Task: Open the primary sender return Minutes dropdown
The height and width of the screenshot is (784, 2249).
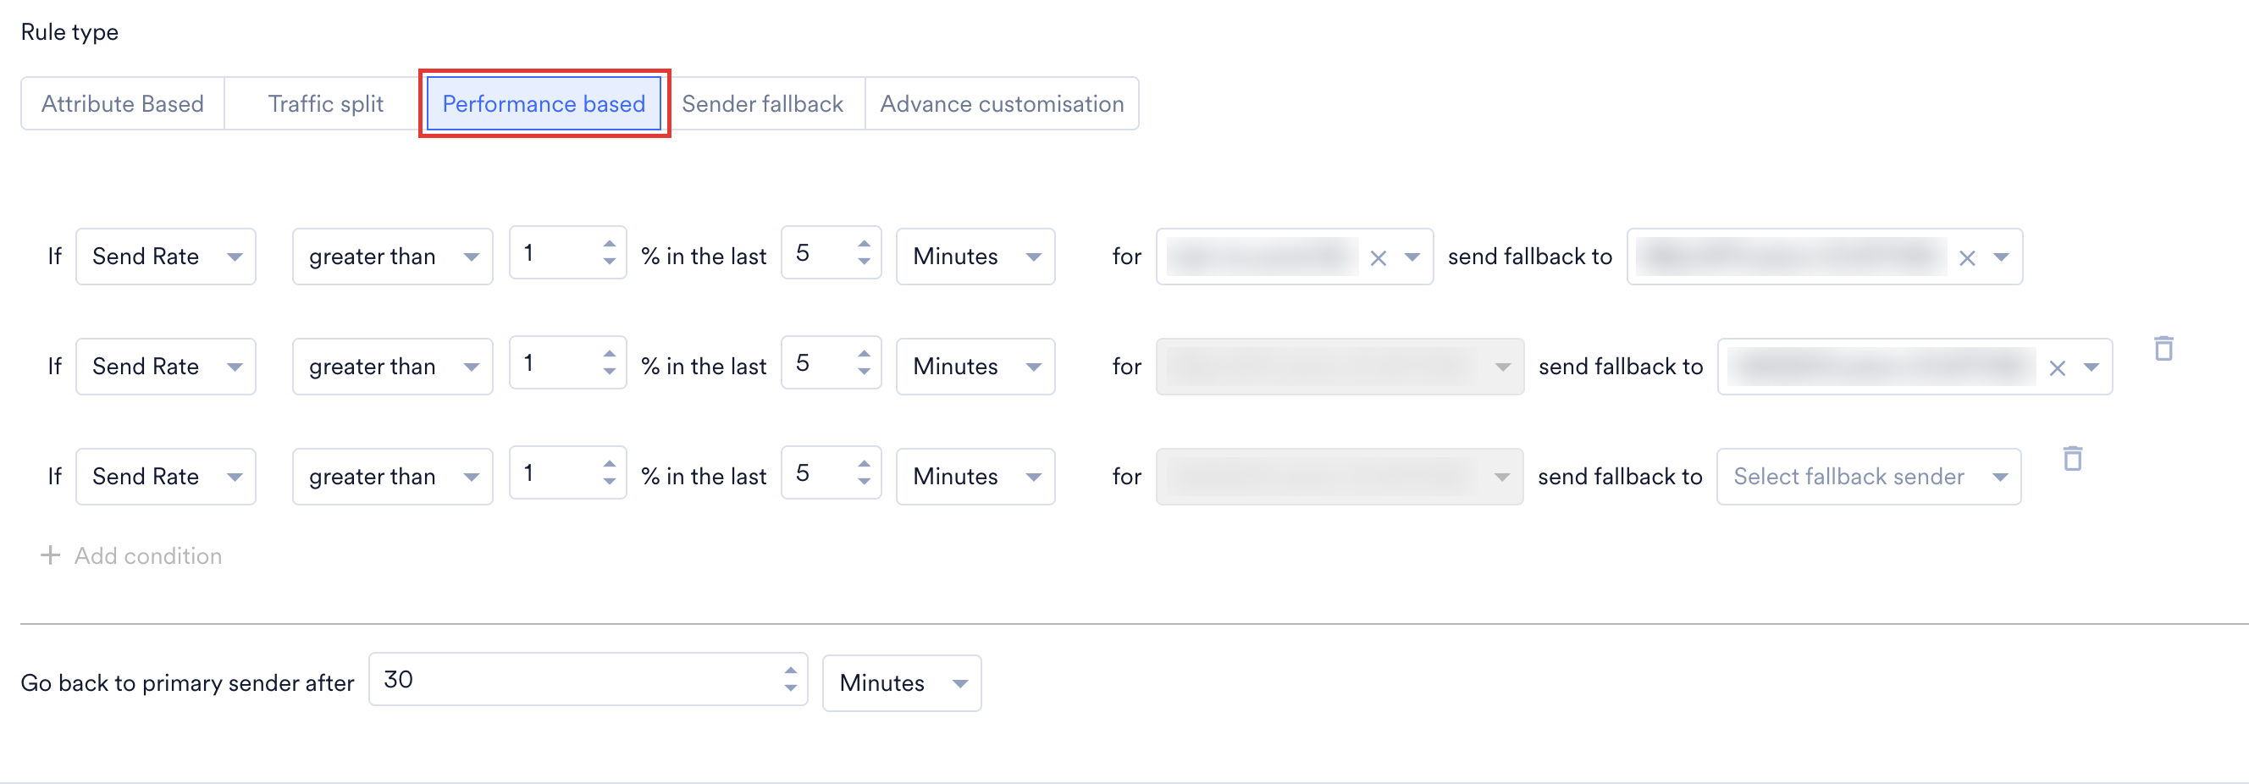Action: pos(902,683)
